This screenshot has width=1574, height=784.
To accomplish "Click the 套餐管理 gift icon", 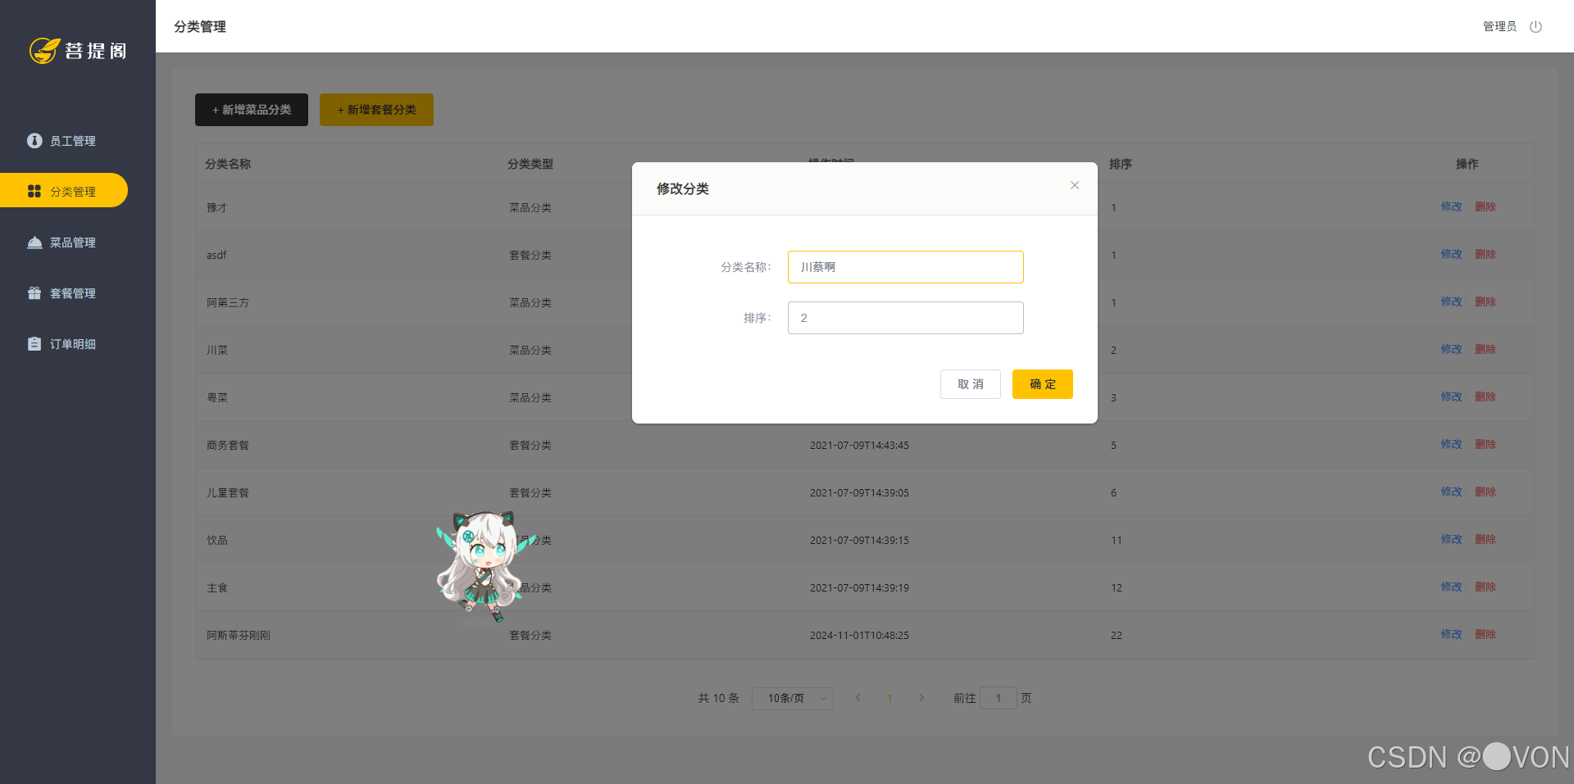I will click(x=34, y=293).
